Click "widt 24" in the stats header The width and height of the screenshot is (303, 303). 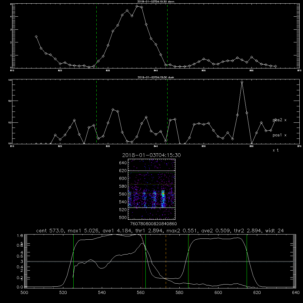pyautogui.click(x=275, y=231)
